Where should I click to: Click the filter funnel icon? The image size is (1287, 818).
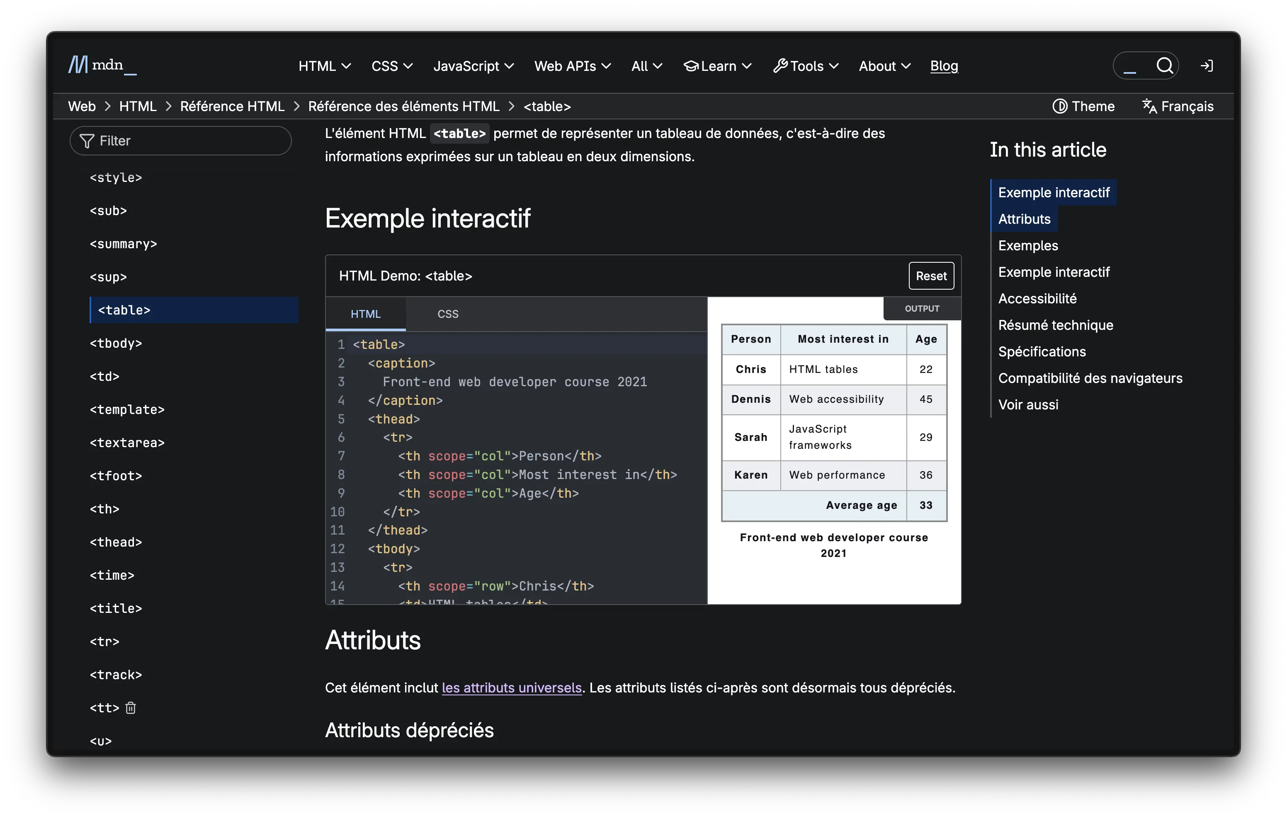point(87,141)
